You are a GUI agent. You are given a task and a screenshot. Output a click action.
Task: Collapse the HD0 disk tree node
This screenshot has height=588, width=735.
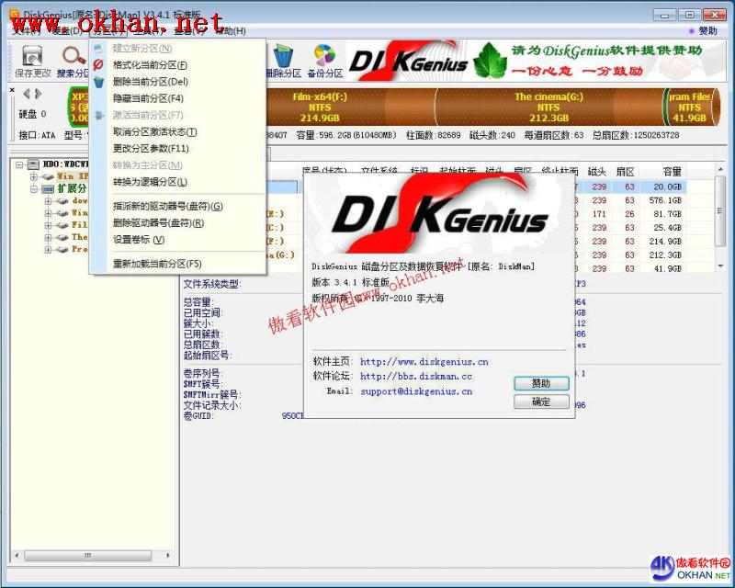19,164
